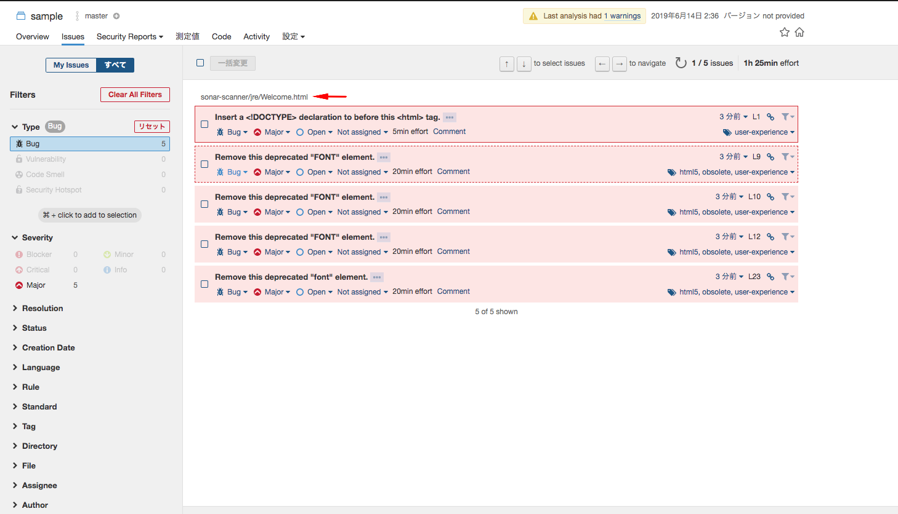Expand the Language filter section
Viewport: 898px width, 514px height.
point(36,368)
